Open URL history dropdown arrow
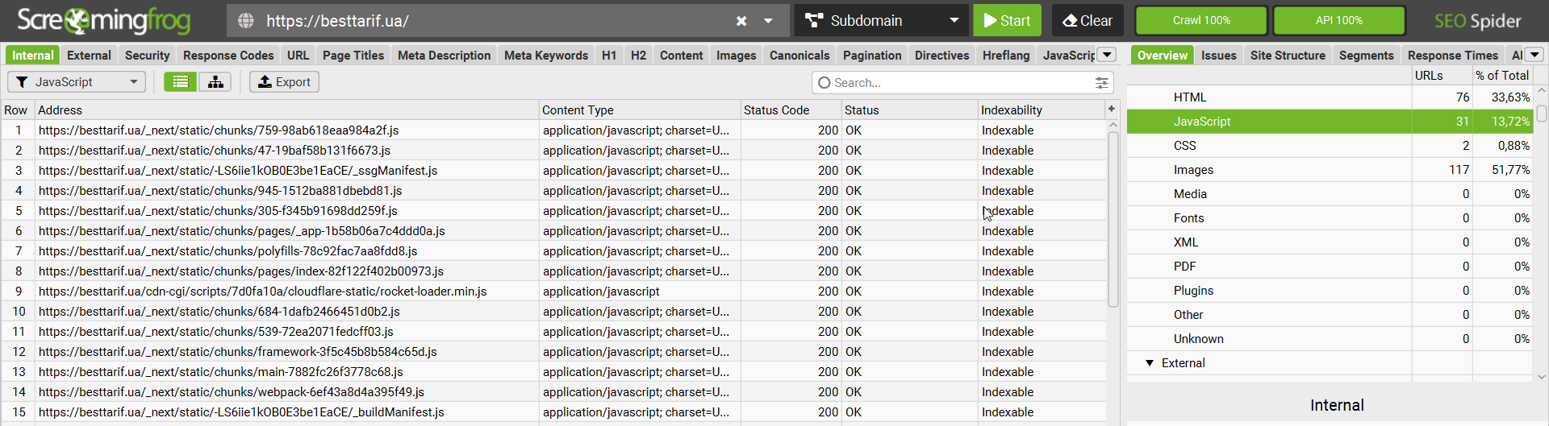This screenshot has height=426, width=1549. tap(768, 21)
